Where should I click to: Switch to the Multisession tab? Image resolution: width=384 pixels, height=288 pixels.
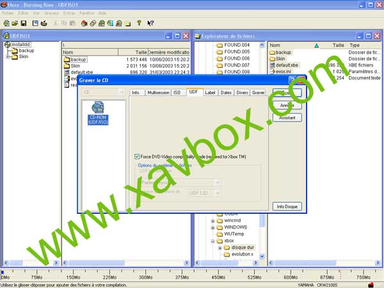coord(158,93)
